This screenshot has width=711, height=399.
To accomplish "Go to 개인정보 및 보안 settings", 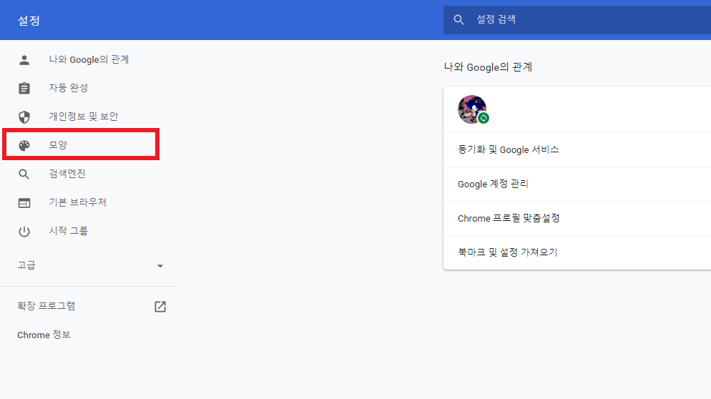I will [84, 117].
